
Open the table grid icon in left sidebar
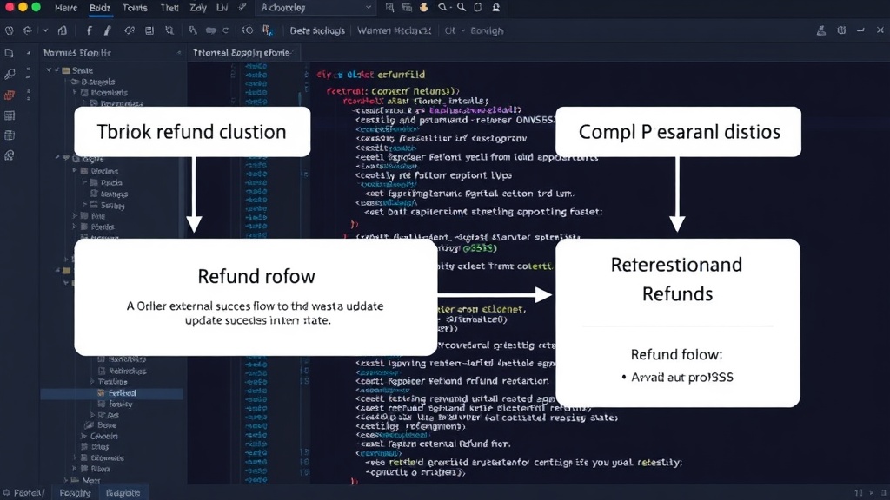coord(9,115)
